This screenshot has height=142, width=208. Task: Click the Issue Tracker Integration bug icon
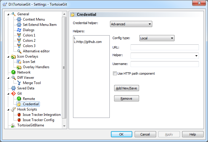pos(19,115)
